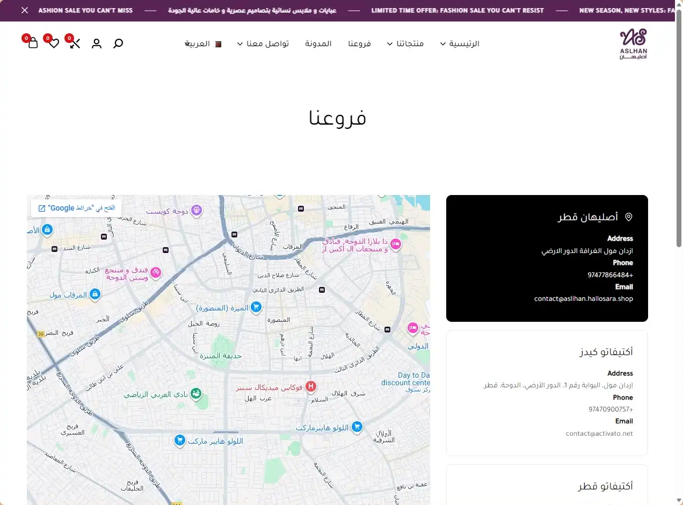This screenshot has width=683, height=505.
Task: Click the المنصورة map label
Action: [x=279, y=320]
